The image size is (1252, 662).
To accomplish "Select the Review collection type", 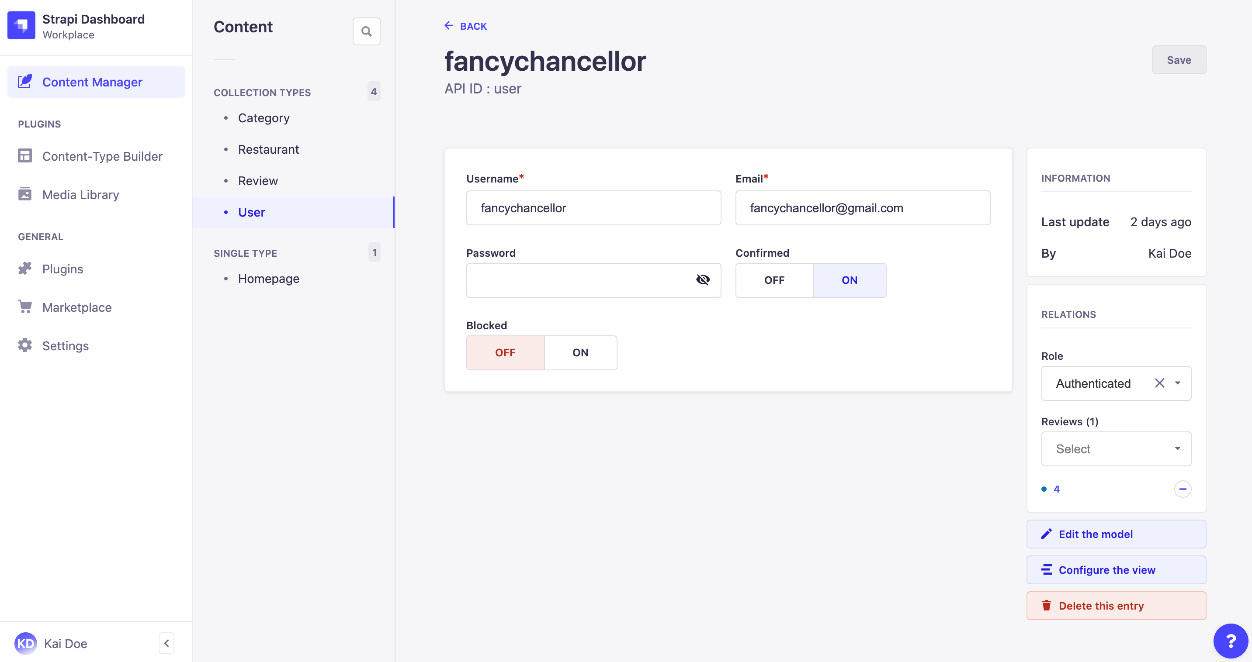I will tap(257, 180).
